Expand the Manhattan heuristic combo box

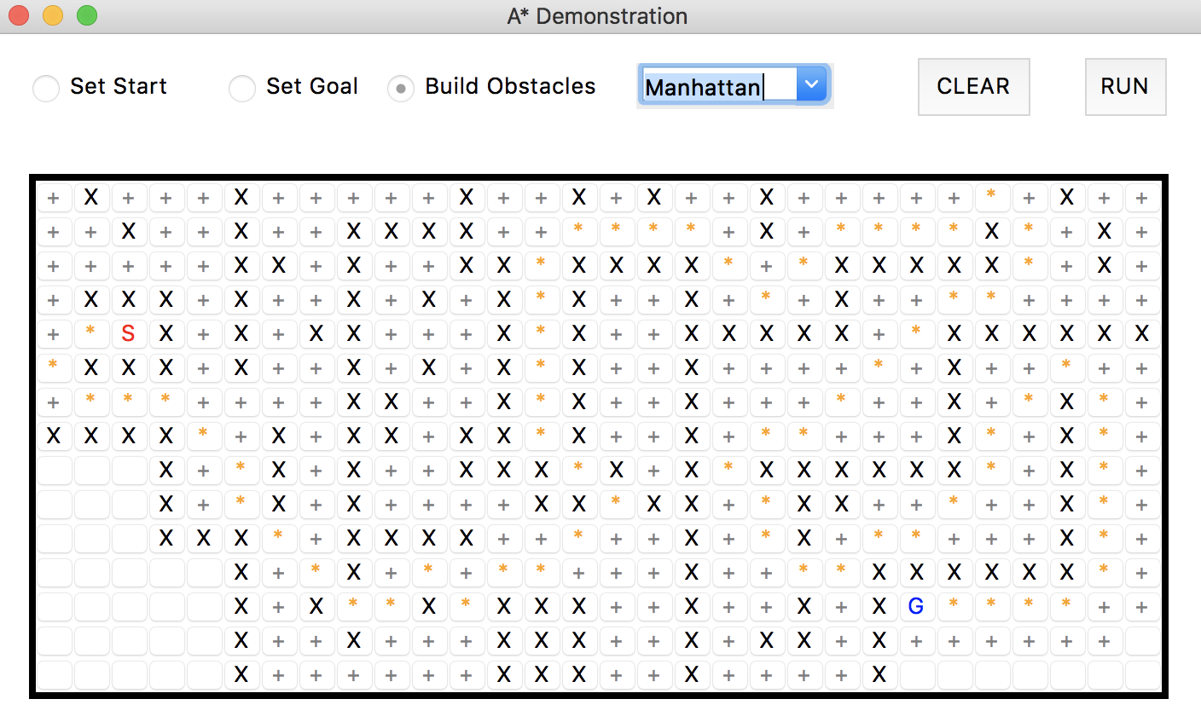click(811, 84)
